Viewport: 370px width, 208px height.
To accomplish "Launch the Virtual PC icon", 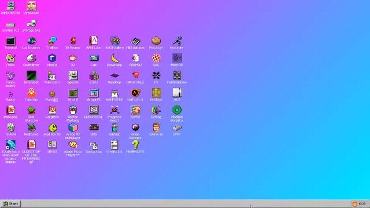I will [x=94, y=93].
